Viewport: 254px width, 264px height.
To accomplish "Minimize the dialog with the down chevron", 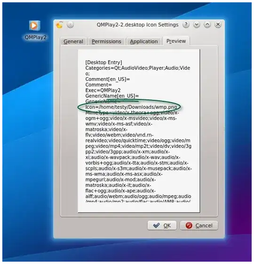I will click(197, 25).
